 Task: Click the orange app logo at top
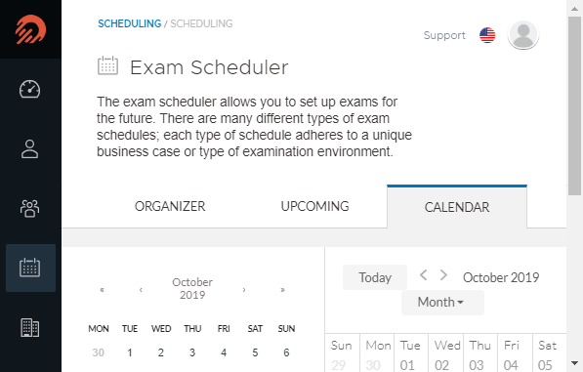coord(30,29)
